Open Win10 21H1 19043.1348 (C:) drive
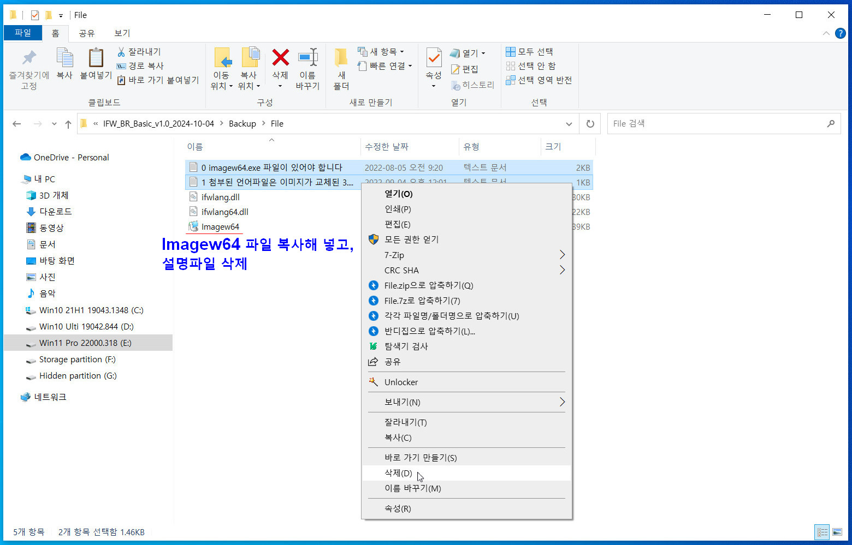This screenshot has width=852, height=545. click(x=91, y=310)
